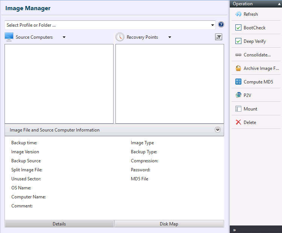Click inside the empty Source Computers list
Image resolution: width=282 pixels, height=233 pixels.
pos(59,83)
